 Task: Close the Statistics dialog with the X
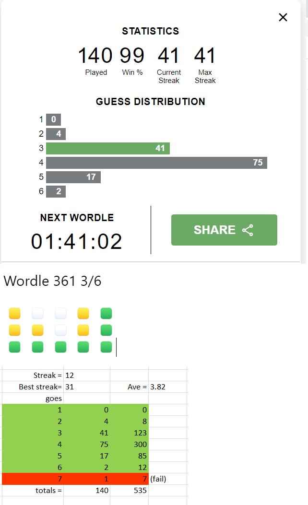coord(283,17)
